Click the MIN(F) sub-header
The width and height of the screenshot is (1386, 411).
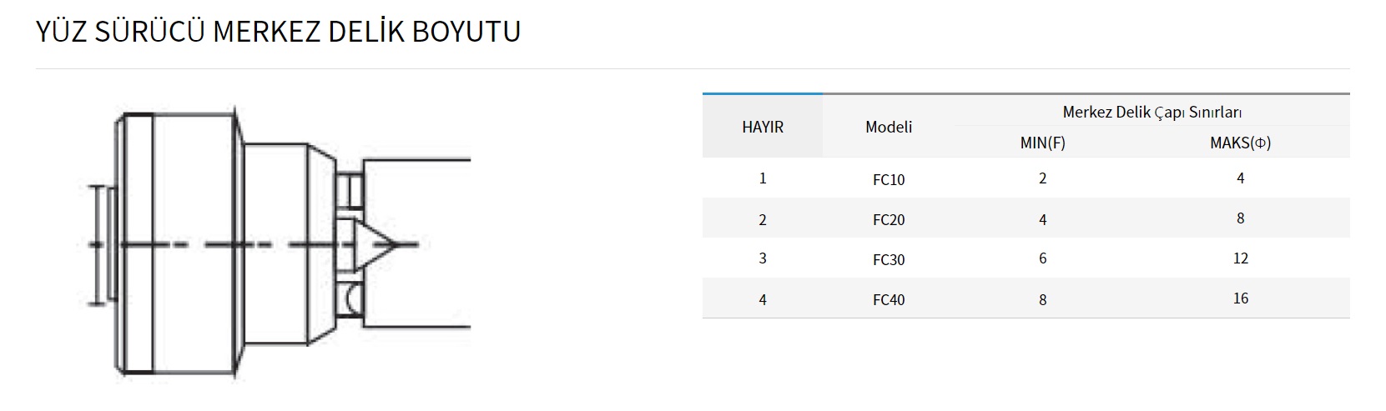(1043, 143)
